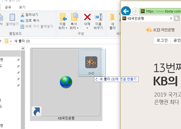
Task: Open the 공유 ribbon tab
Action: pyautogui.click(x=8, y=7)
